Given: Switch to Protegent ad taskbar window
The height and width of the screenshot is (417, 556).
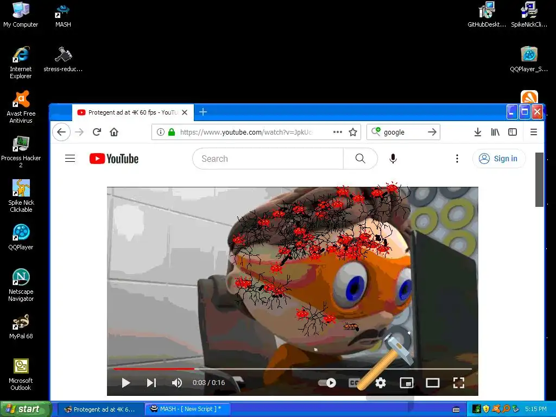Looking at the screenshot, I should tap(99, 409).
